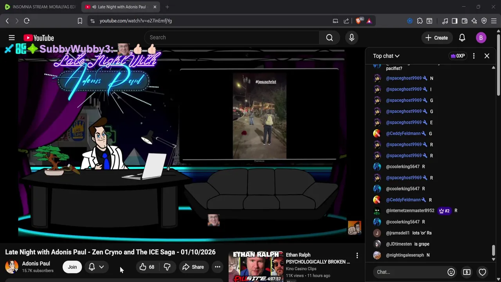Expand channel notification preferences chevron
The image size is (501, 282).
click(x=101, y=267)
